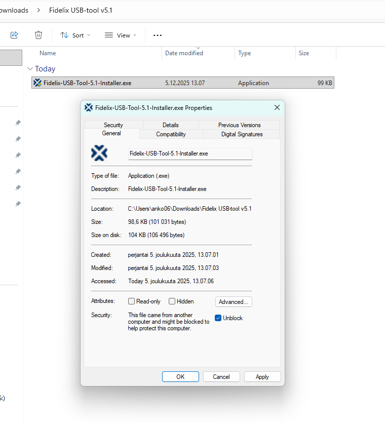Image resolution: width=385 pixels, height=423 pixels.
Task: Open the See more three-dots menu
Action: pyautogui.click(x=157, y=35)
